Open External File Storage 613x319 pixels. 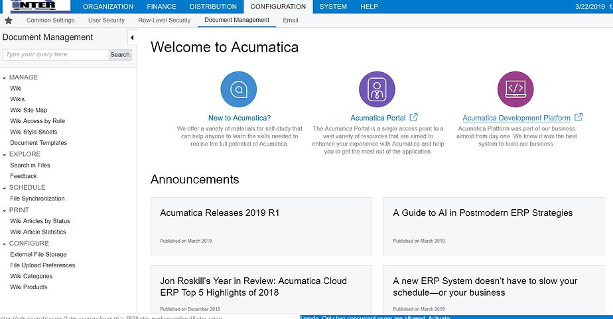point(38,254)
